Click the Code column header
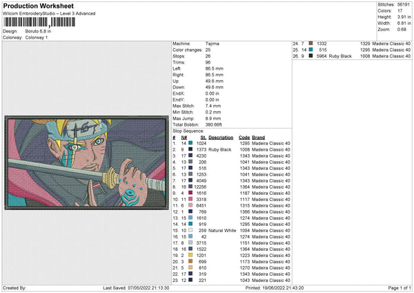The image size is (414, 293). click(x=244, y=138)
